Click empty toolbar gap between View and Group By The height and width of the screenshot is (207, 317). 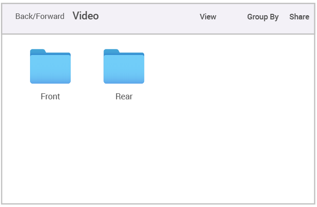[x=232, y=17]
